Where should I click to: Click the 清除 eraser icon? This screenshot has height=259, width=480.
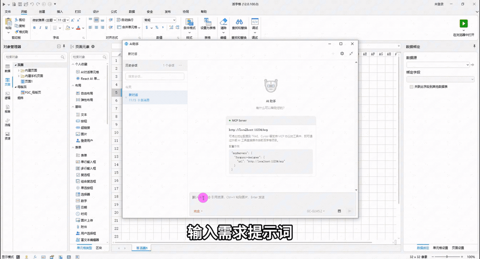(x=223, y=22)
